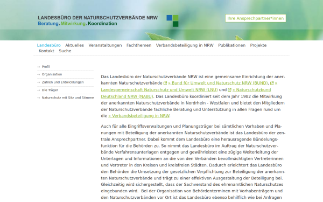Open Zahlen und Entwicklungen in sidebar
The width and height of the screenshot is (323, 202).
click(x=63, y=82)
